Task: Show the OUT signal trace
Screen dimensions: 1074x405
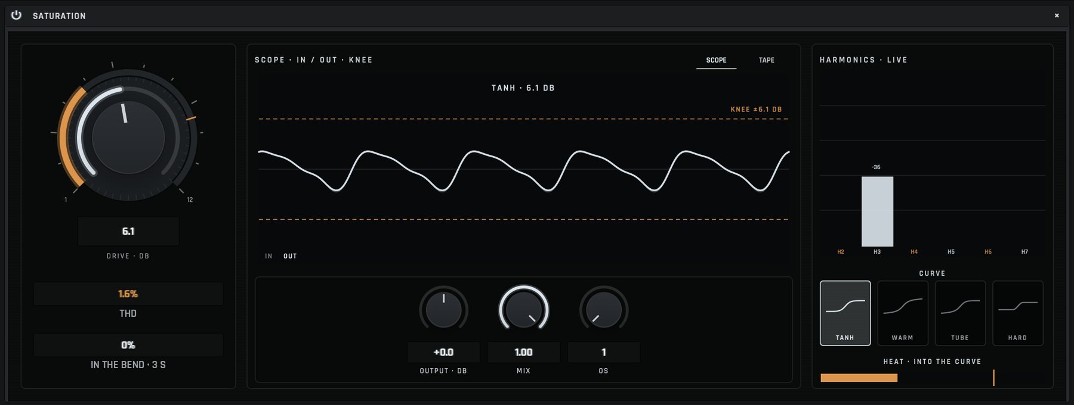Action: (290, 256)
